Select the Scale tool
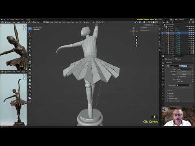 tap(30, 43)
